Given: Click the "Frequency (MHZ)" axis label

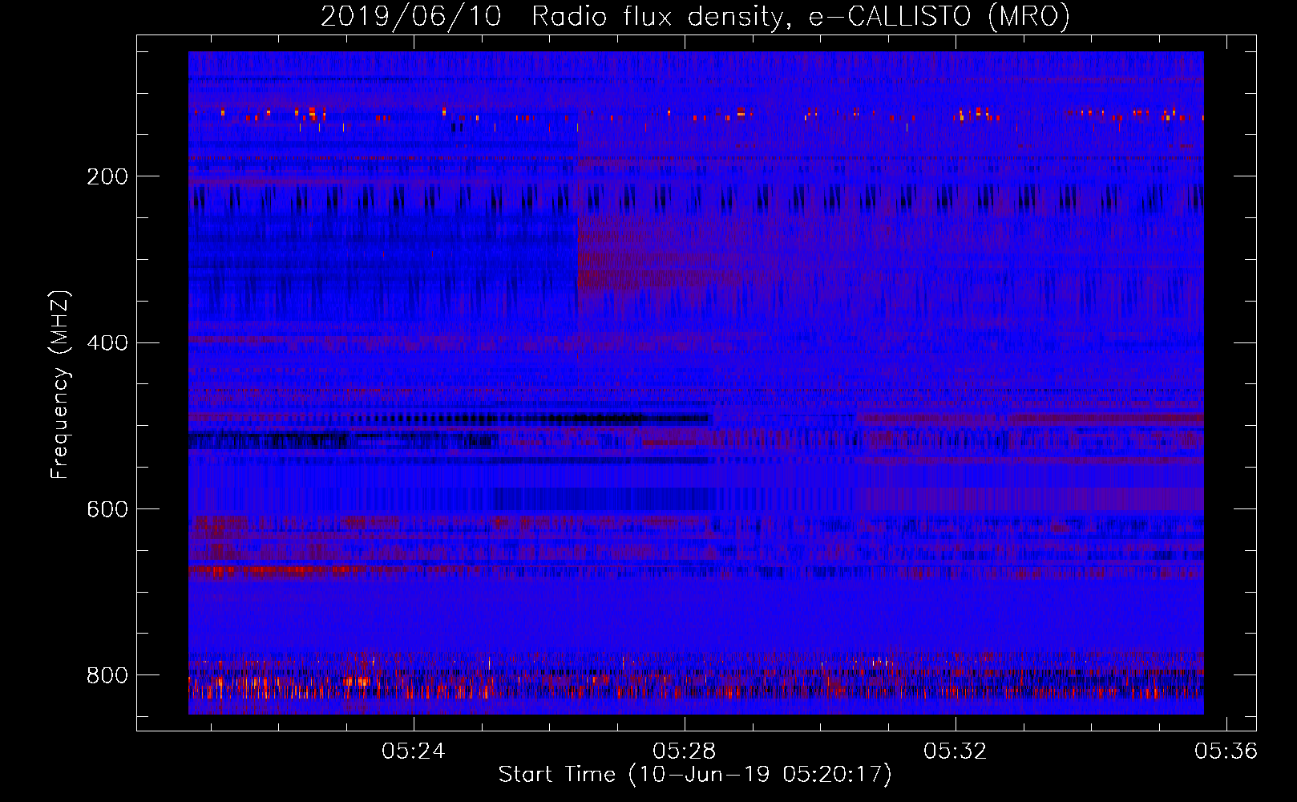Looking at the screenshot, I should (60, 385).
